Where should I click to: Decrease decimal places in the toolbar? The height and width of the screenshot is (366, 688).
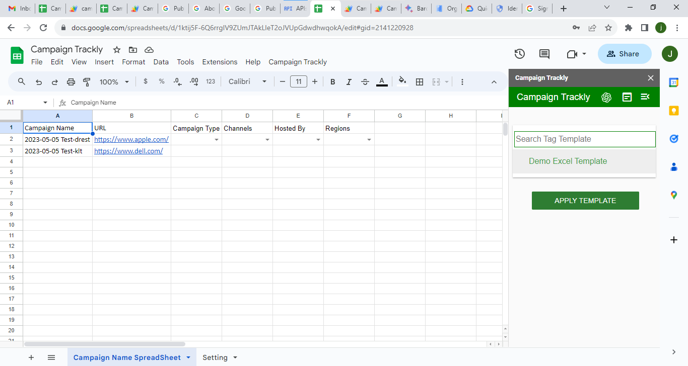pyautogui.click(x=176, y=81)
